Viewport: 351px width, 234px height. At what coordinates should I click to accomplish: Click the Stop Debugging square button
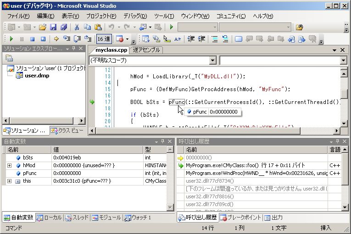pyautogui.click(x=33, y=39)
